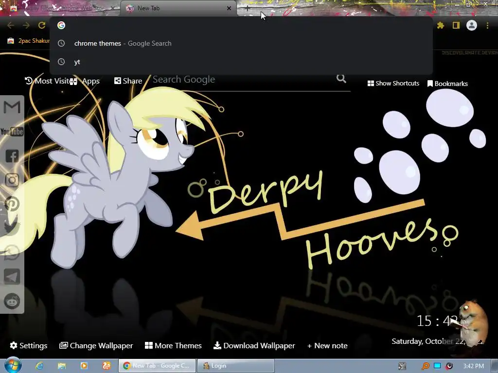Screen dimensions: 498x373
Task: Open the Chrome three-dot menu
Action: (487, 25)
